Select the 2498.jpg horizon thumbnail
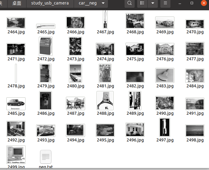The image size is (209, 170). (195, 131)
